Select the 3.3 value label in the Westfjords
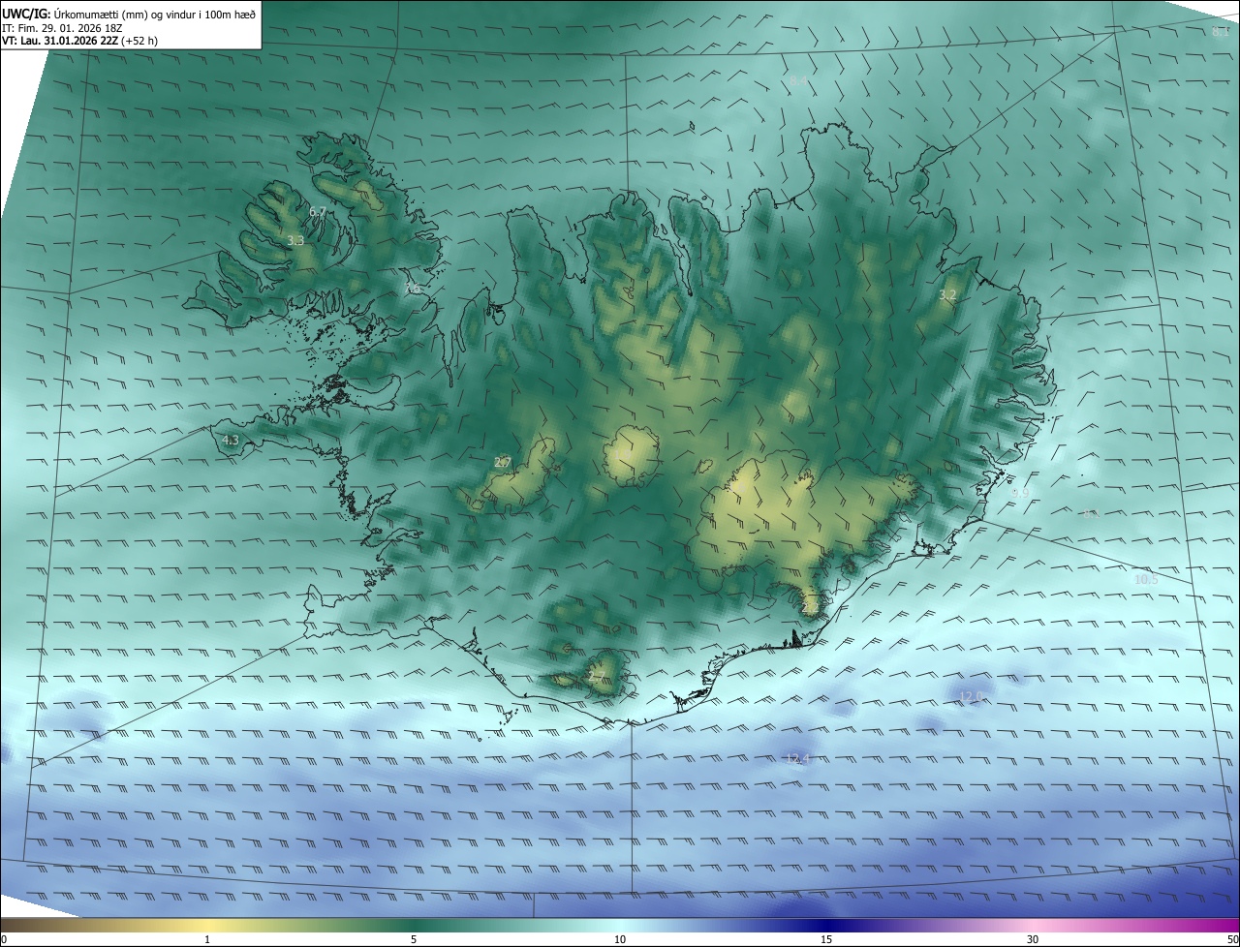The width and height of the screenshot is (1240, 947). point(295,240)
